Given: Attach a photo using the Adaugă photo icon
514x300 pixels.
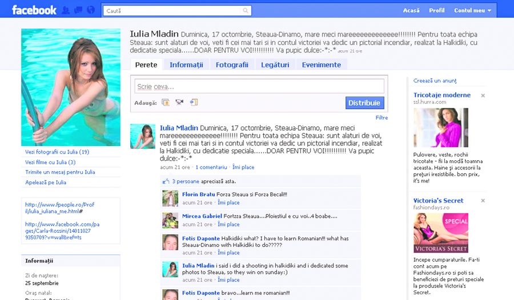Looking at the screenshot, I should click(x=166, y=103).
